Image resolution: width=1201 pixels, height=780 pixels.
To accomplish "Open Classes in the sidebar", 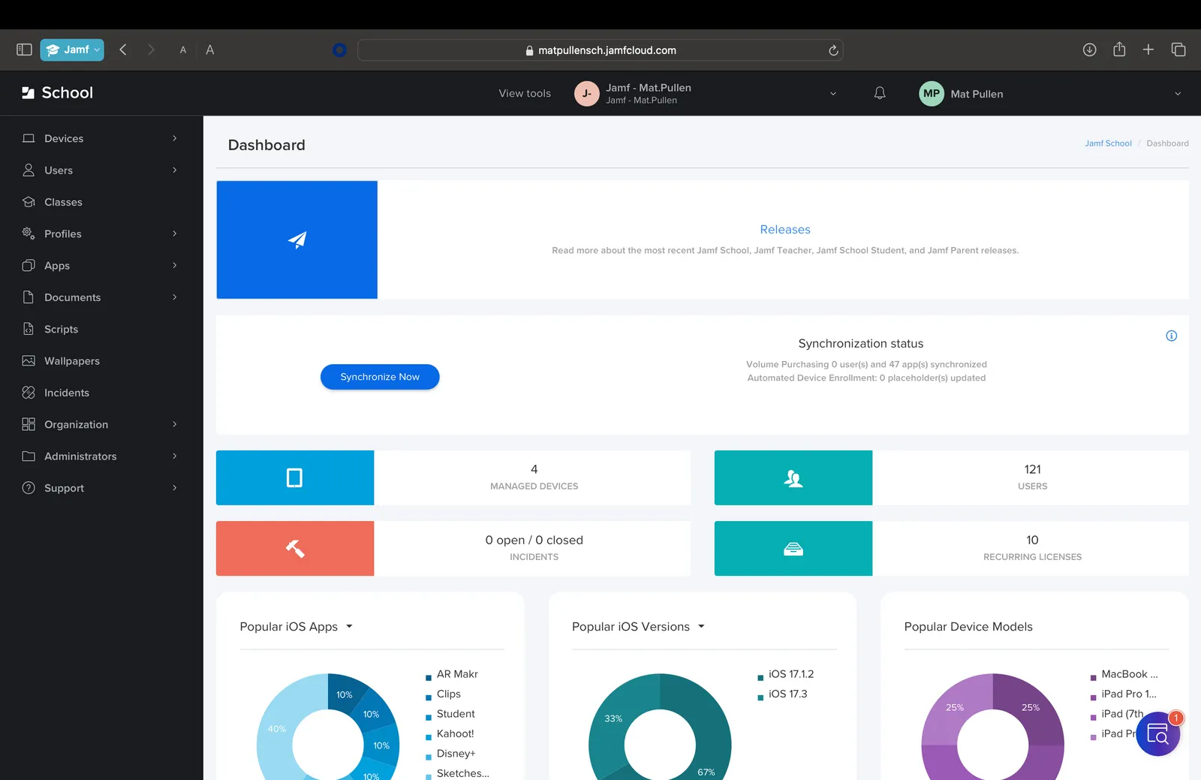I will pyautogui.click(x=63, y=202).
